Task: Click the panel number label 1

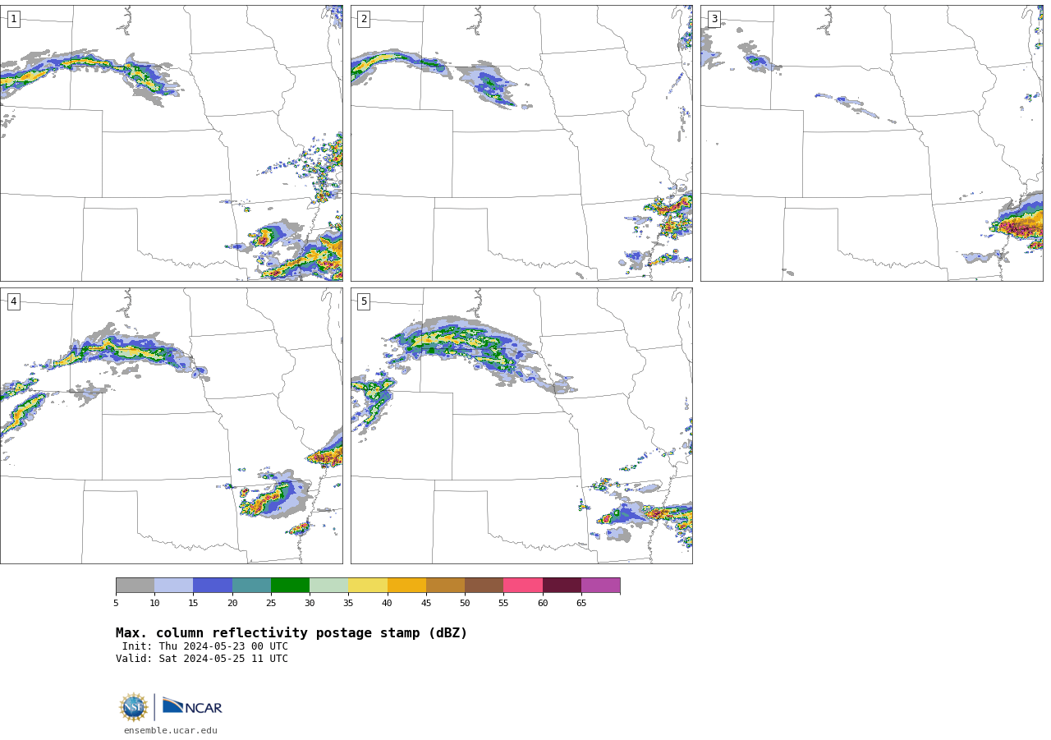Action: 13,19
